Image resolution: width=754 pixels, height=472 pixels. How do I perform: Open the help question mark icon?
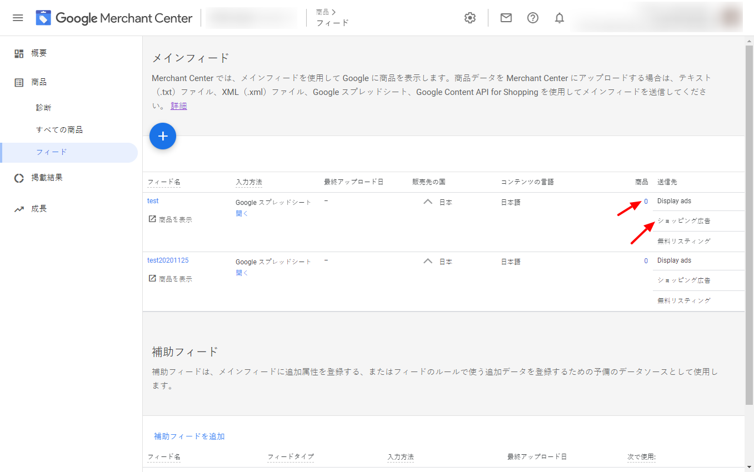(x=533, y=18)
